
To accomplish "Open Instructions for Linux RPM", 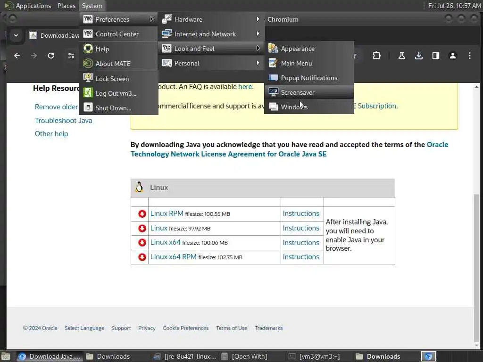I will click(301, 214).
